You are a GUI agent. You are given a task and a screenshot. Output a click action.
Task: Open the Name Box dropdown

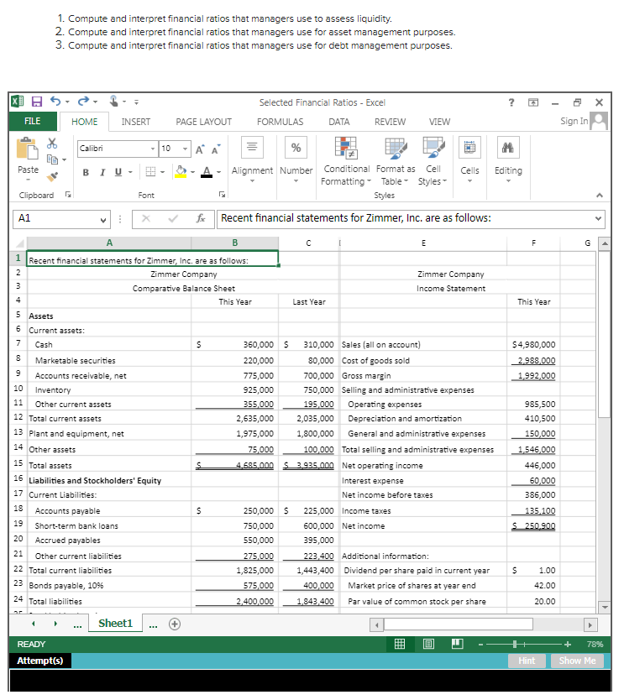click(x=103, y=219)
